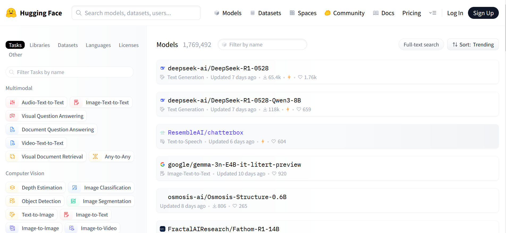Switch to the Other filter tab
This screenshot has height=233, width=506.
click(15, 55)
